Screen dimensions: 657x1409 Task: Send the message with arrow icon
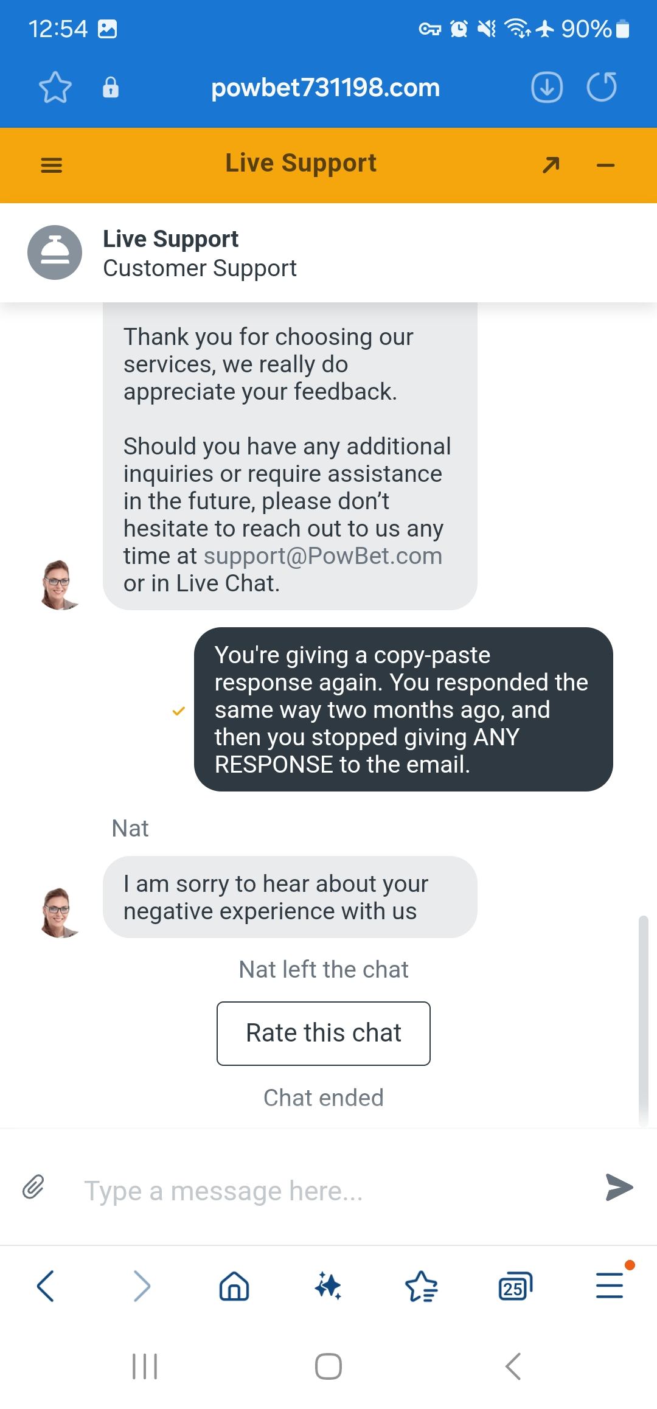pos(619,1187)
